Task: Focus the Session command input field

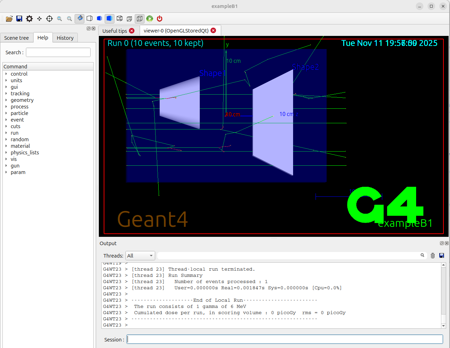Action: [x=285, y=339]
